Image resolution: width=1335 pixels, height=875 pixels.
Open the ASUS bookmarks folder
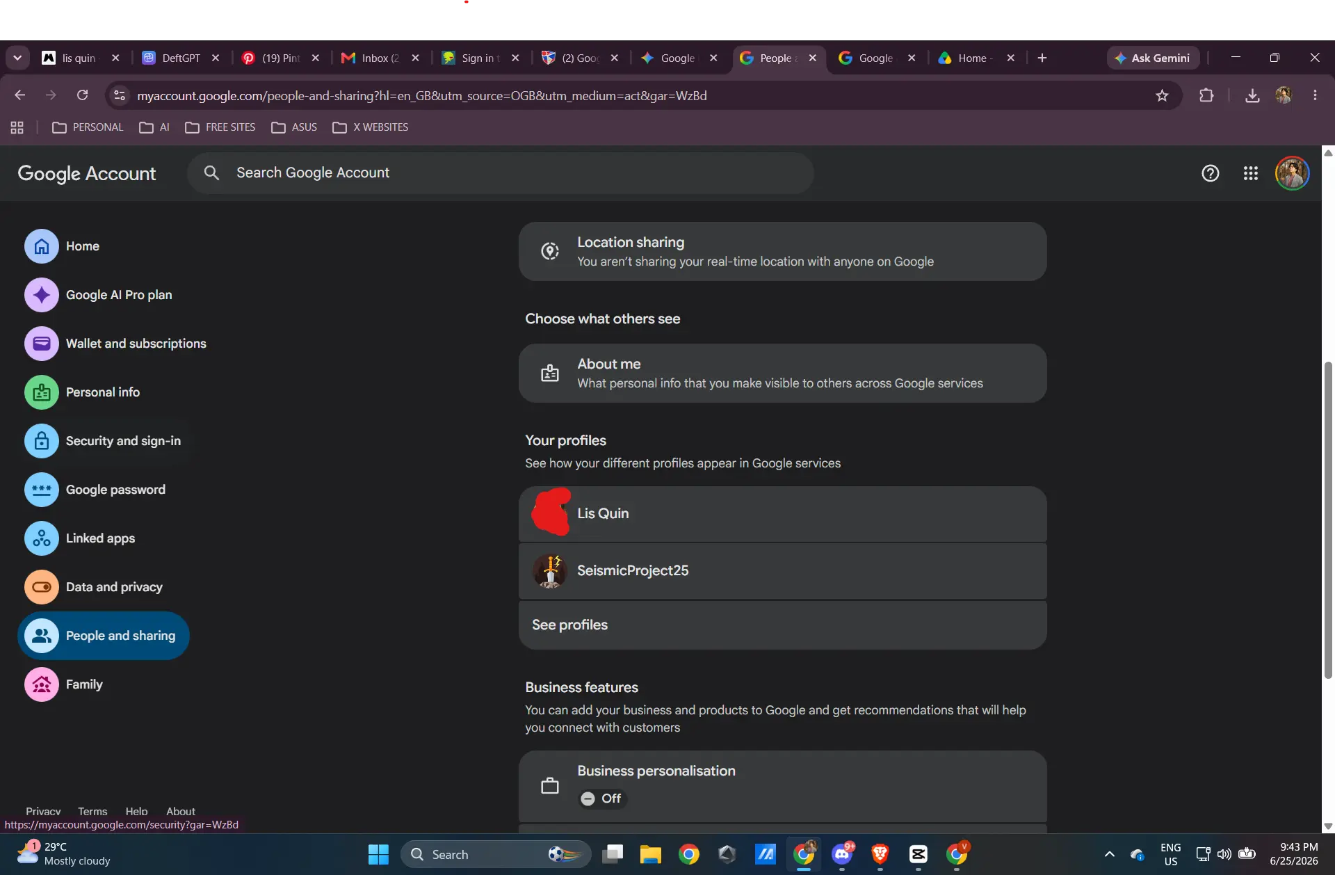point(294,127)
